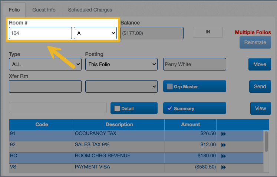Click the Room # field containing 104
This screenshot has height=177, width=277.
(40, 33)
